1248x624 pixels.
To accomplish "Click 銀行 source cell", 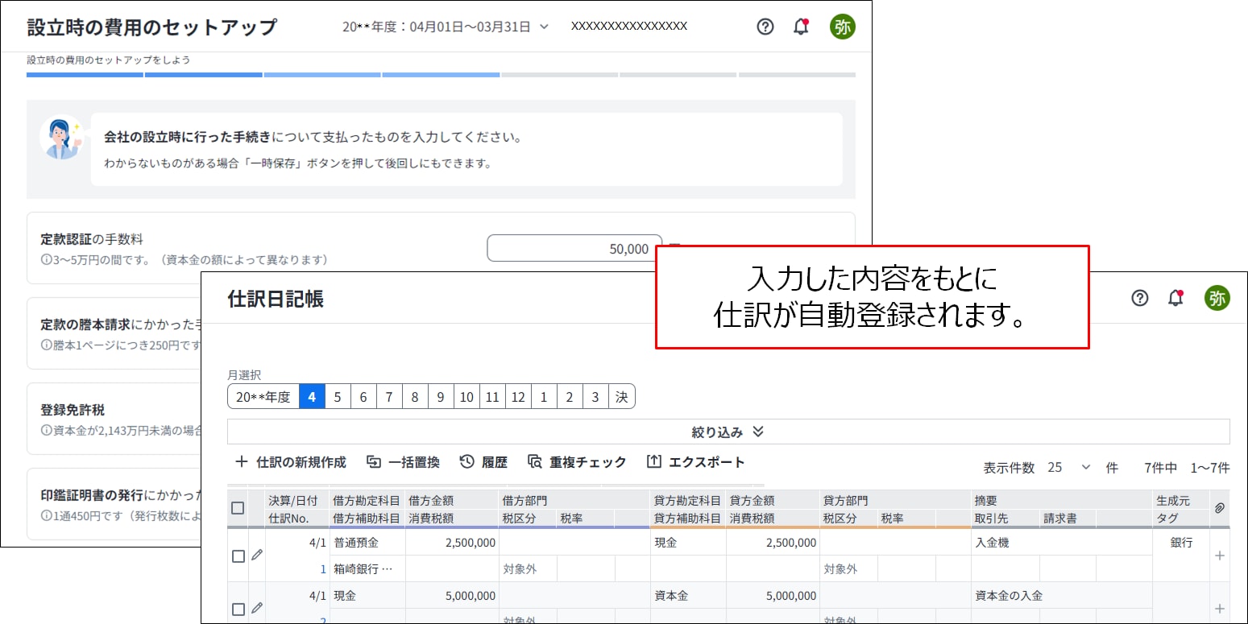I will [x=1181, y=543].
